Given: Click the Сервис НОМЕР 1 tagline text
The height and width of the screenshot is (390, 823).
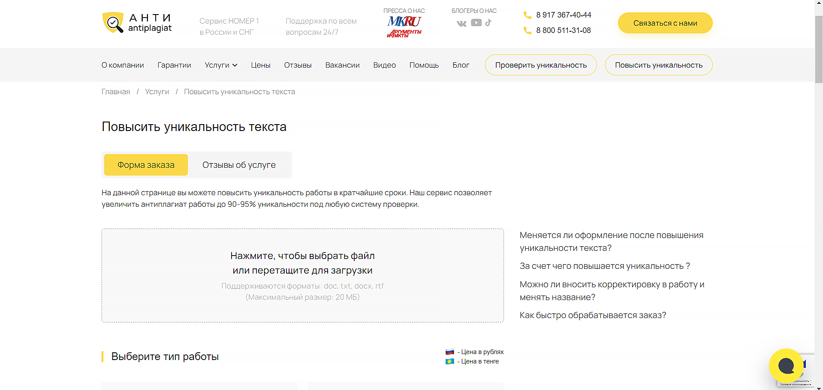Looking at the screenshot, I should 229,27.
